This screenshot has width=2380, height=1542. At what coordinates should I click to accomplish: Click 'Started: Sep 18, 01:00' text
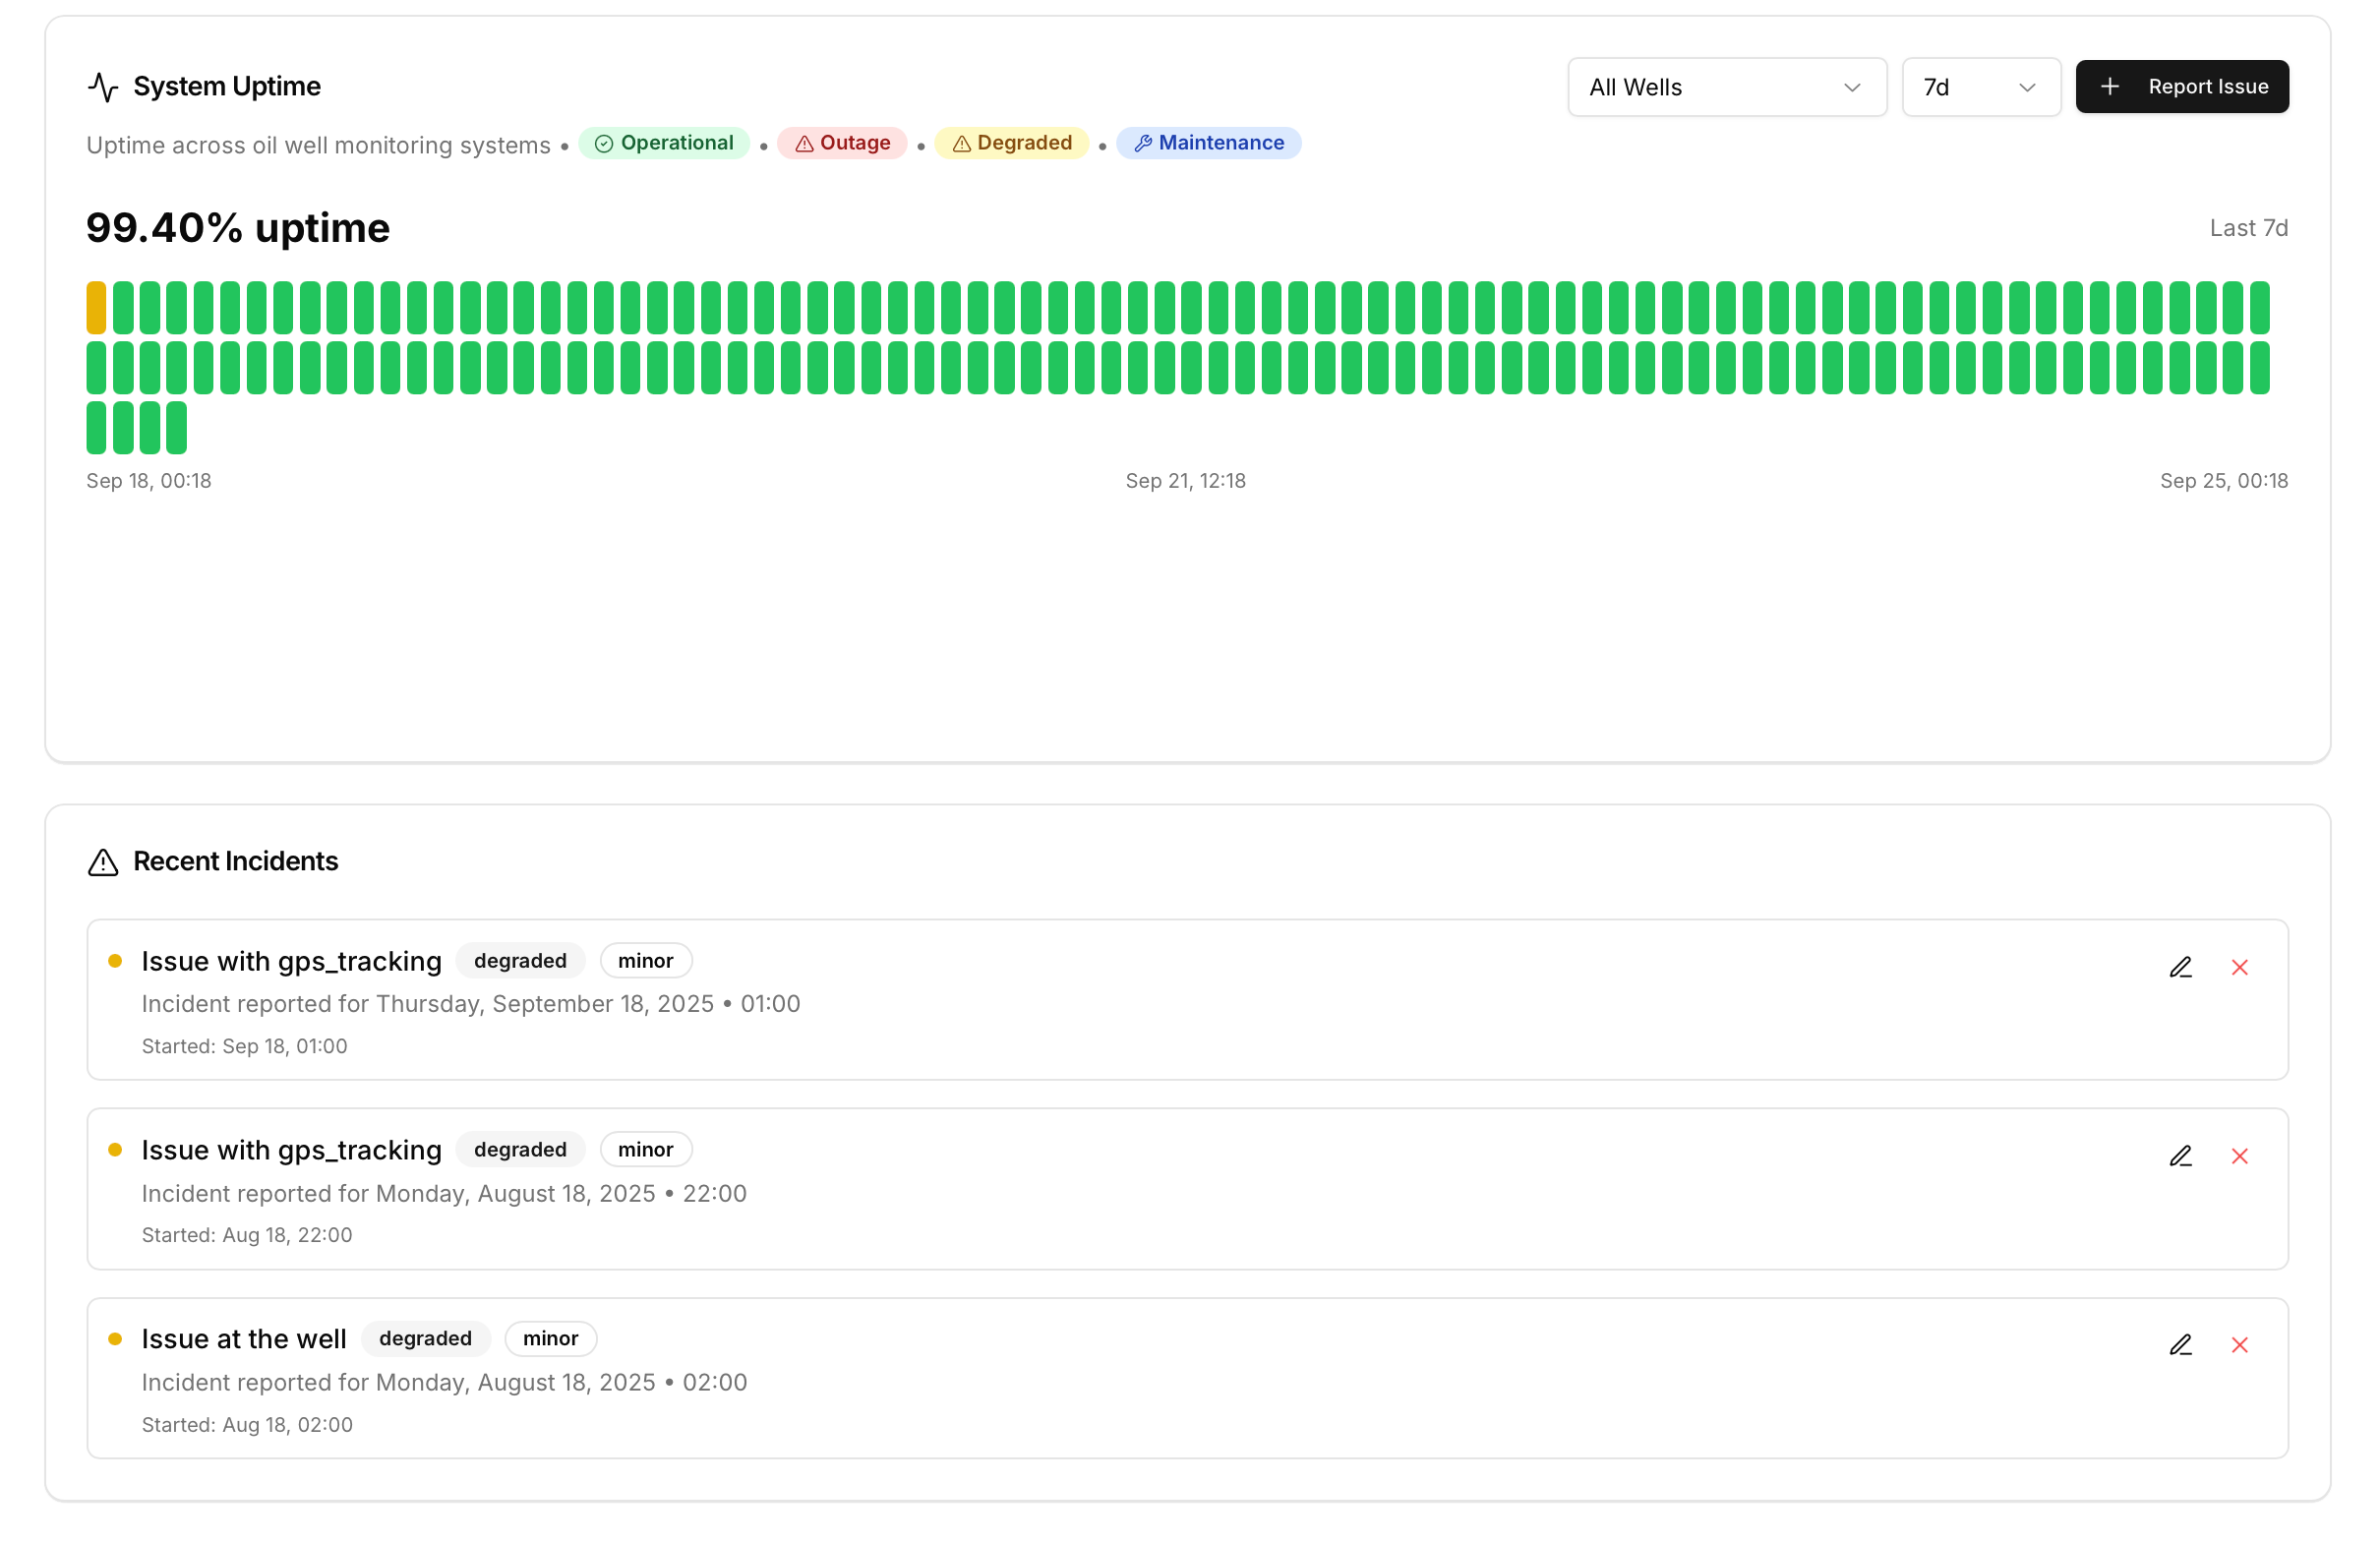[245, 1046]
